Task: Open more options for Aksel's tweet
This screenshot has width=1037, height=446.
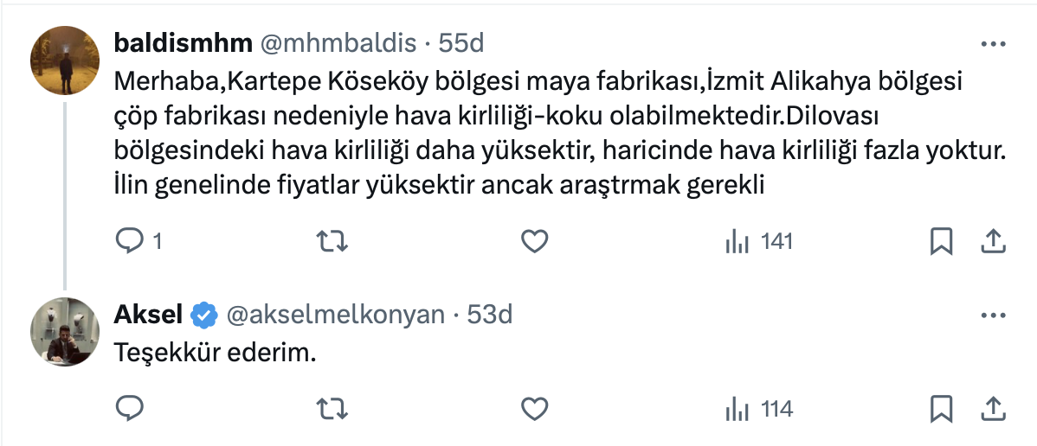Action: point(992,315)
